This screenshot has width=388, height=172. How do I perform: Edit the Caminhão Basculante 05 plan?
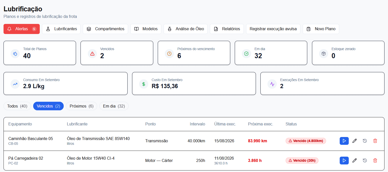[355, 141]
